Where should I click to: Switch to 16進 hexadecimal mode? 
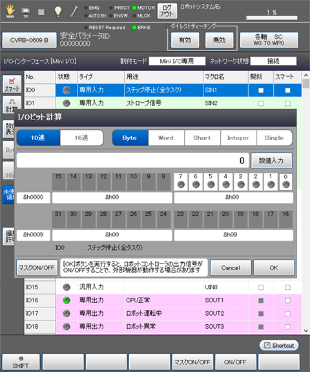(81, 138)
